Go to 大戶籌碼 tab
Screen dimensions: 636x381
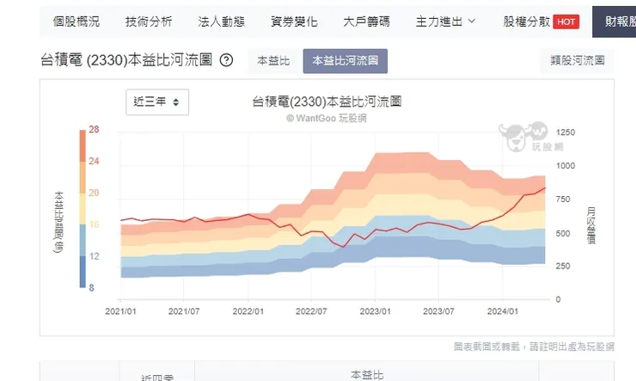click(x=367, y=22)
